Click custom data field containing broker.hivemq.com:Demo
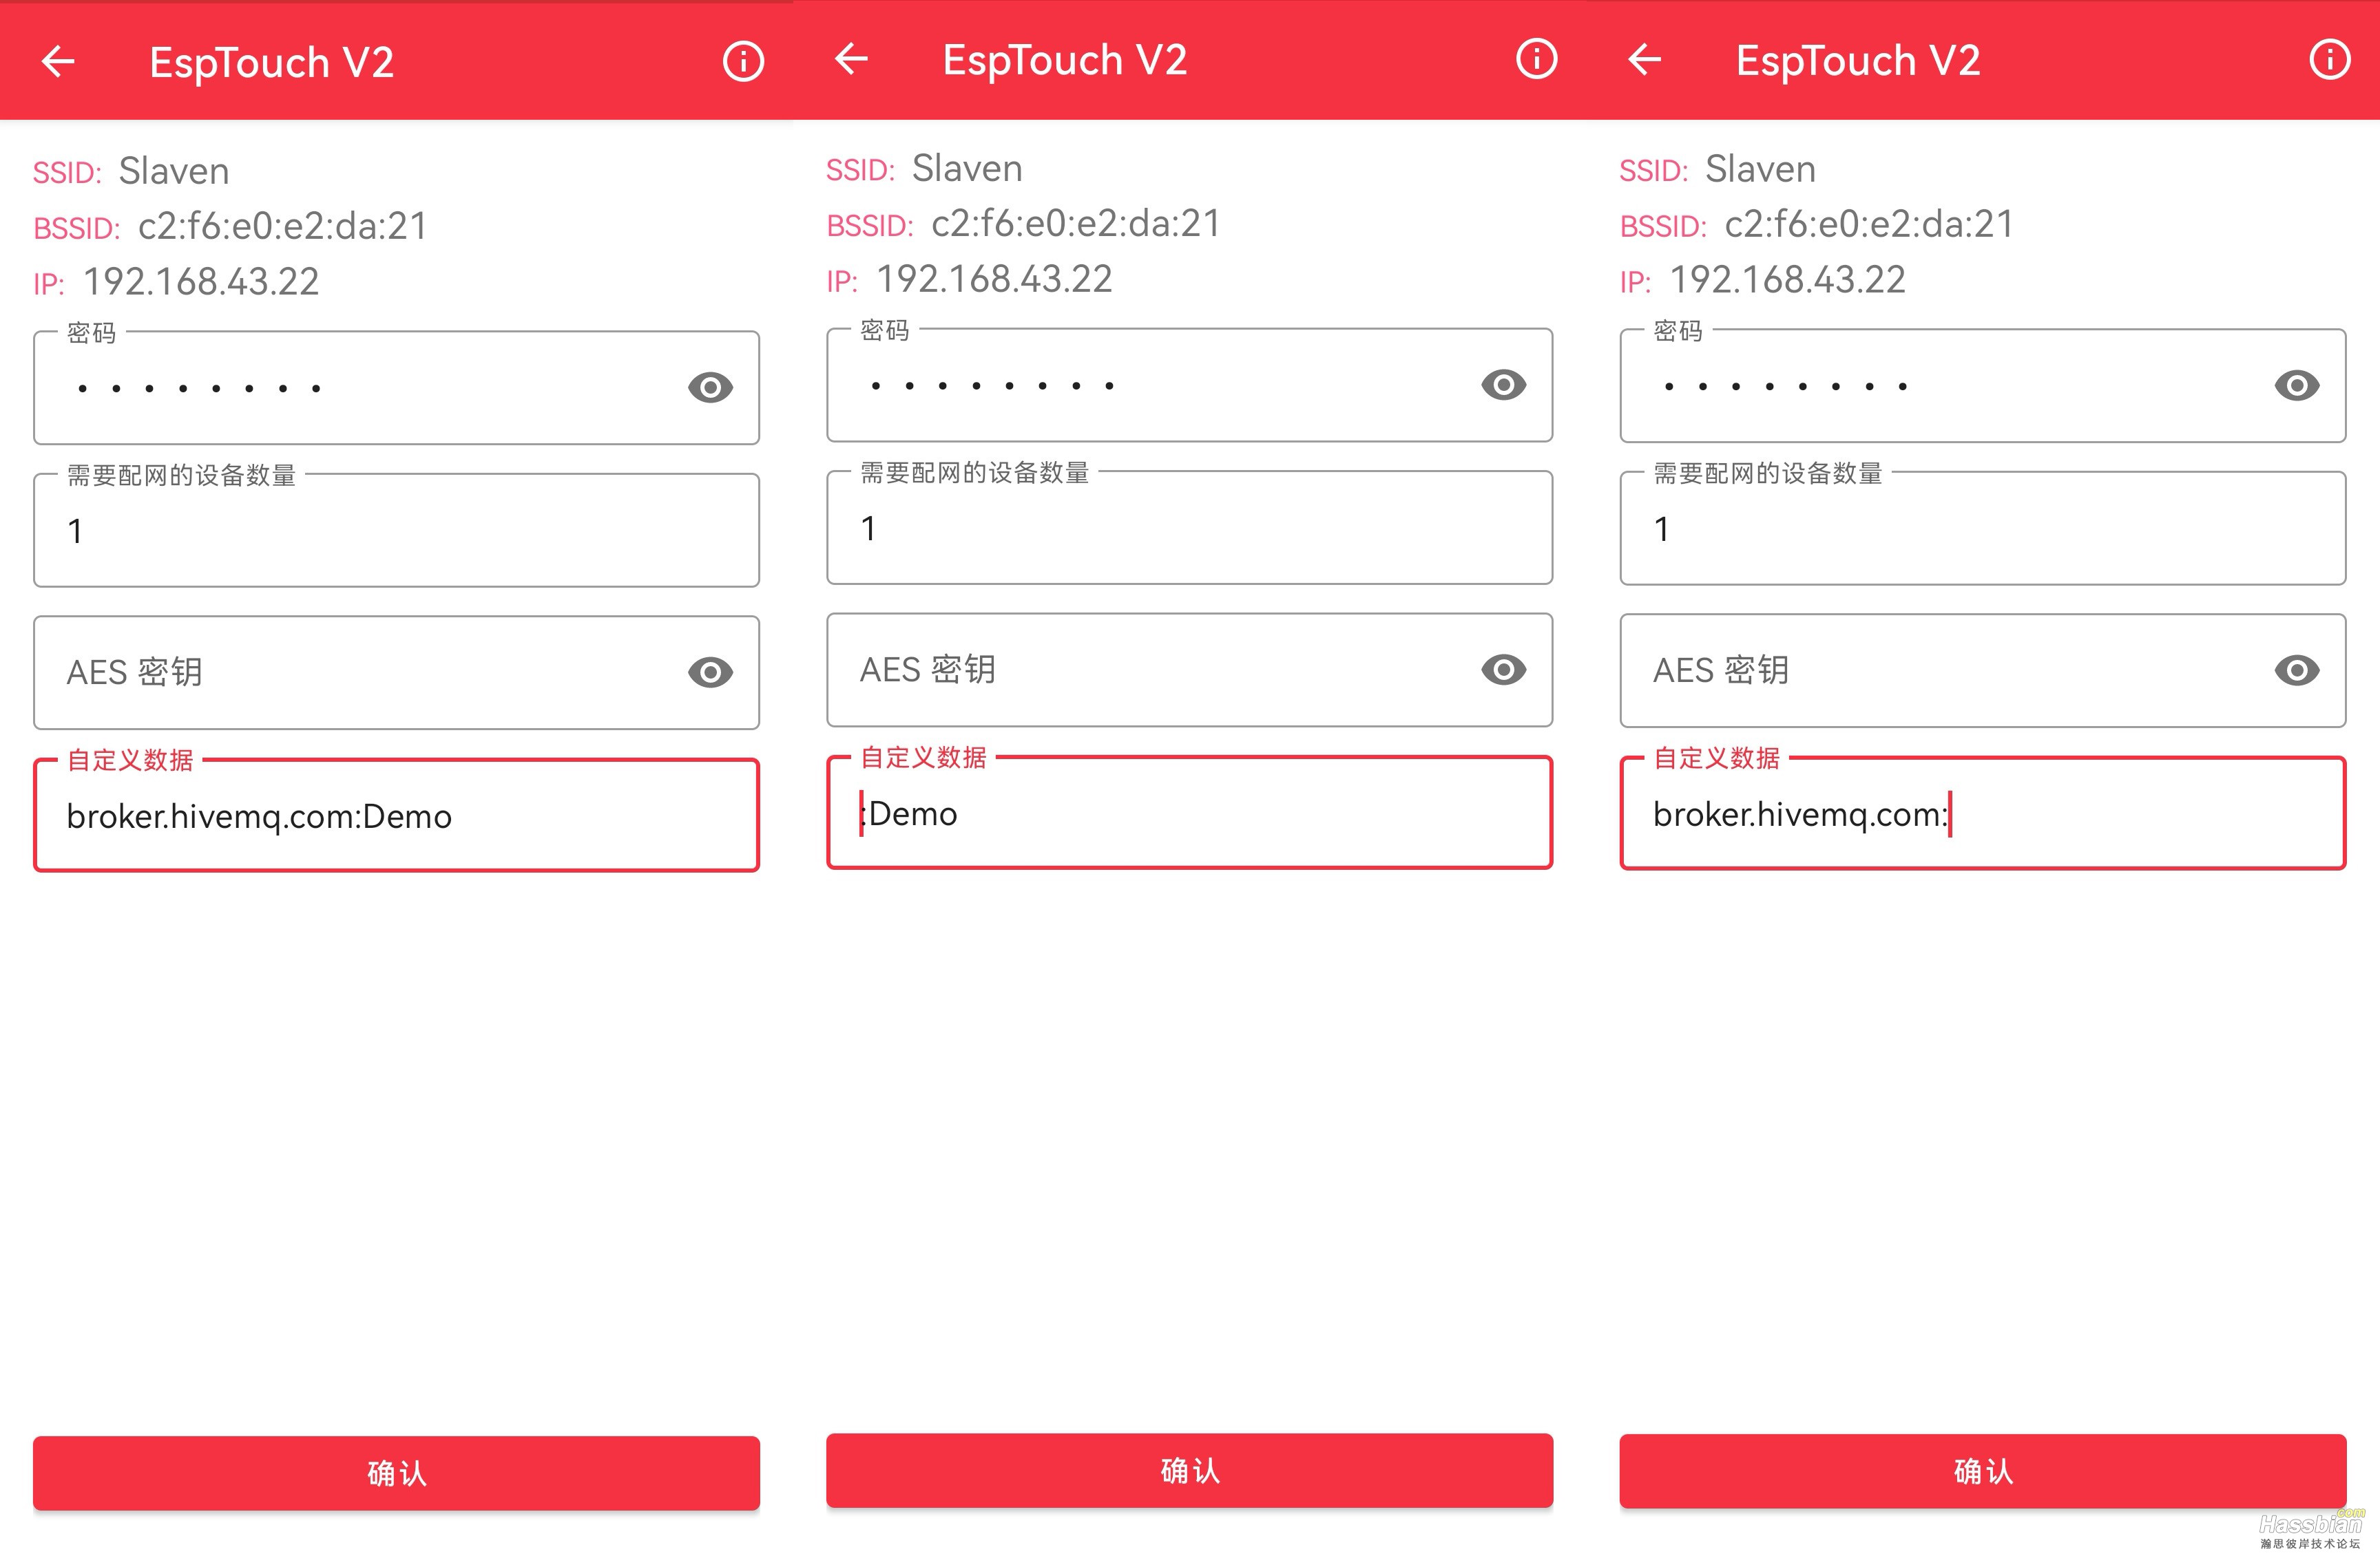 pyautogui.click(x=396, y=816)
